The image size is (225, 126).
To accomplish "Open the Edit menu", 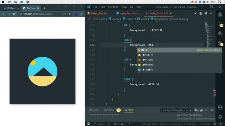I will point(102,7).
